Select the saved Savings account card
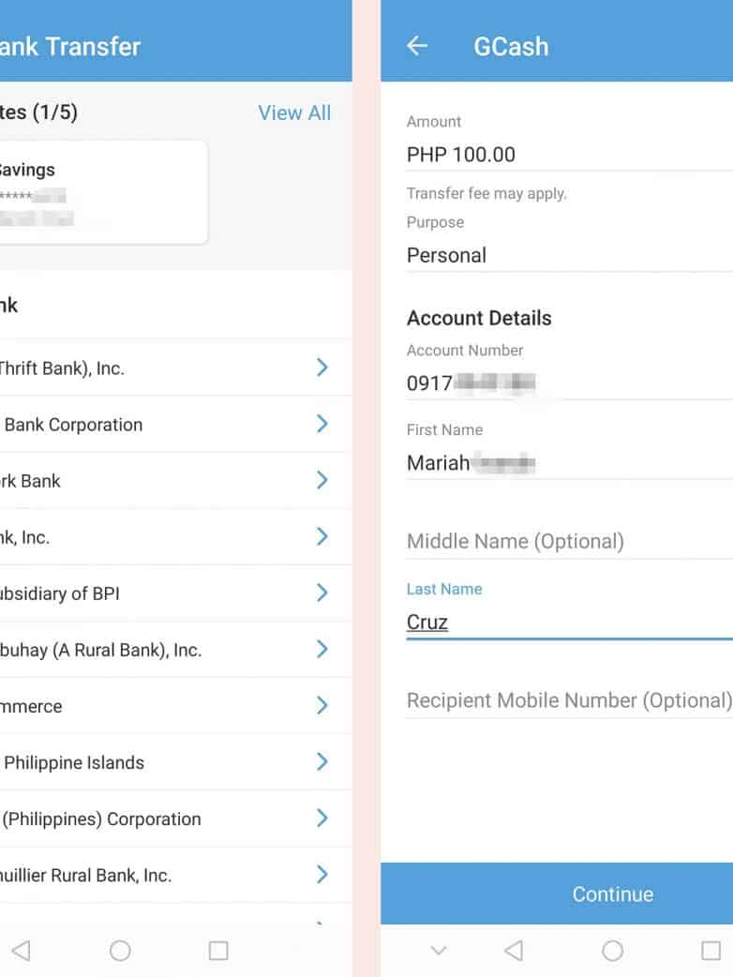 click(98, 193)
